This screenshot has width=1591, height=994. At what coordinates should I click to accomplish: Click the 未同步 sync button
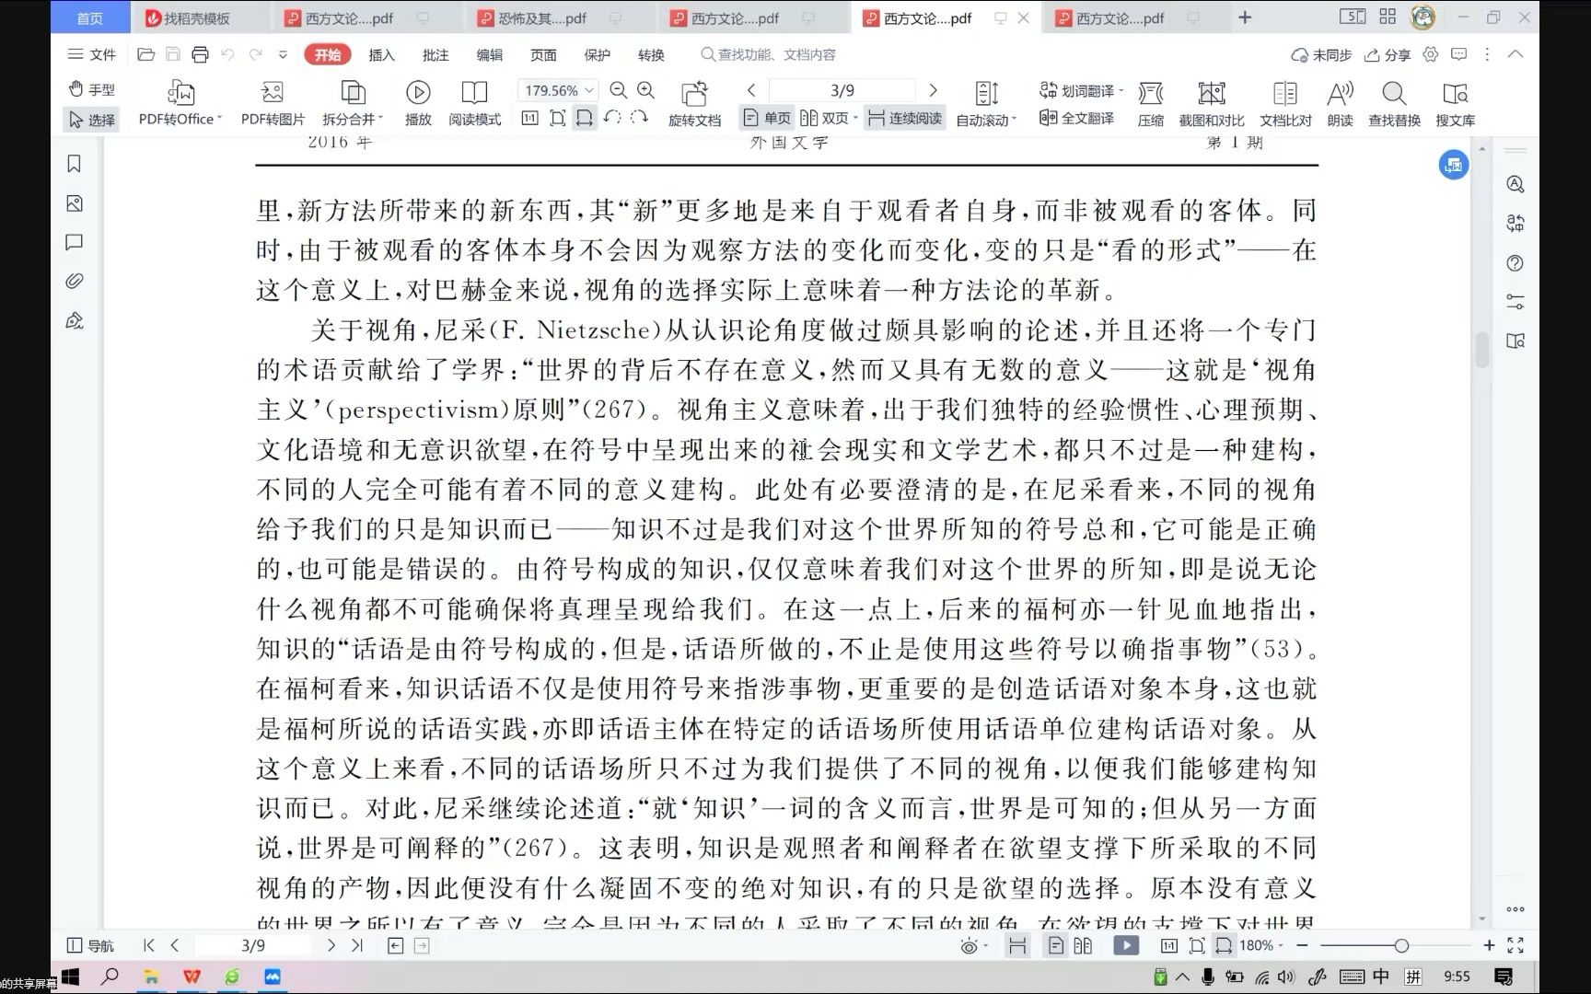(1321, 54)
